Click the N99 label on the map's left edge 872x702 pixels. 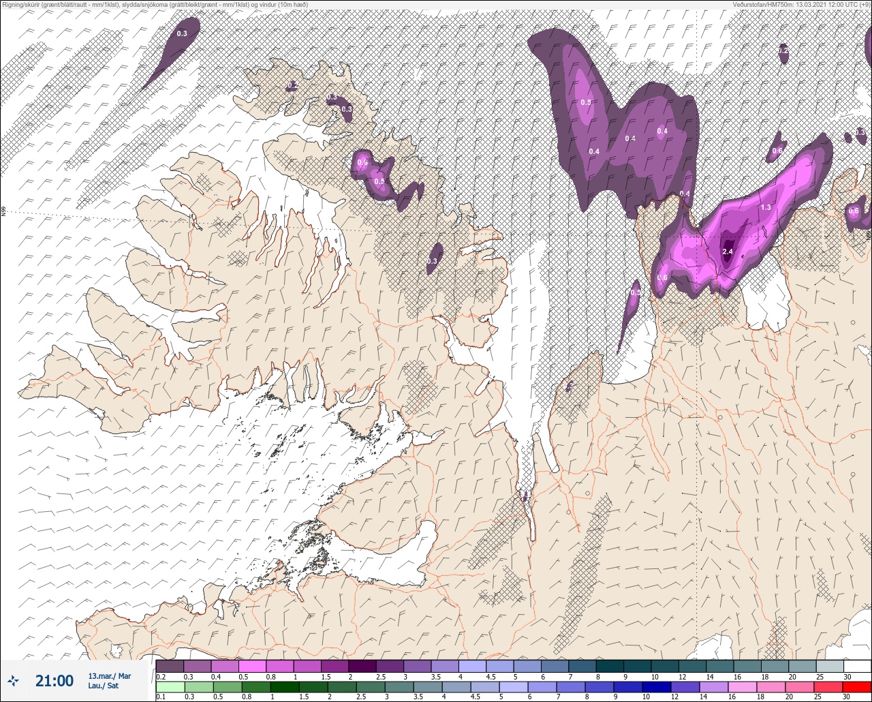[x=3, y=212]
